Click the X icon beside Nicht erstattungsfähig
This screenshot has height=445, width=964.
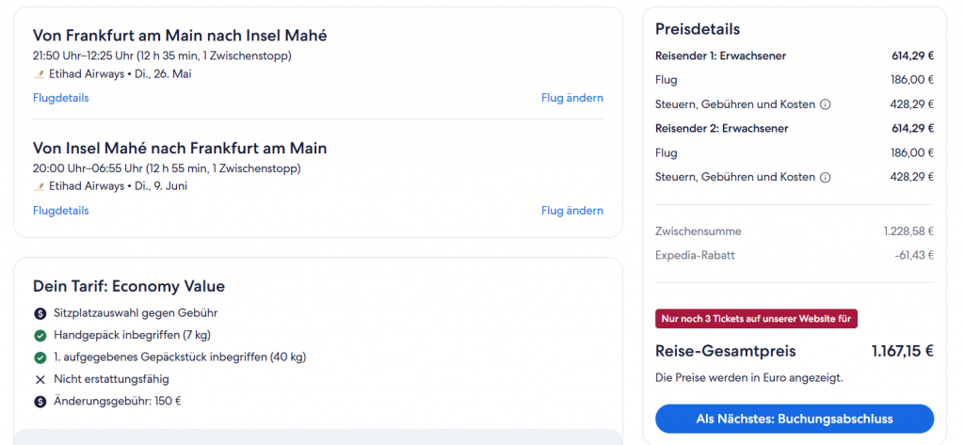(40, 379)
